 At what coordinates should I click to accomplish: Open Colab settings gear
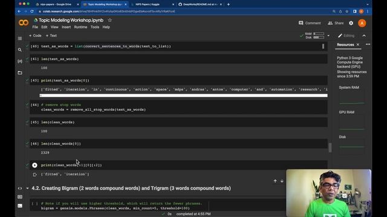[x=351, y=23]
